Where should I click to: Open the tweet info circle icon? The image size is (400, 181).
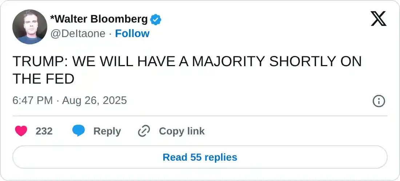click(x=379, y=101)
